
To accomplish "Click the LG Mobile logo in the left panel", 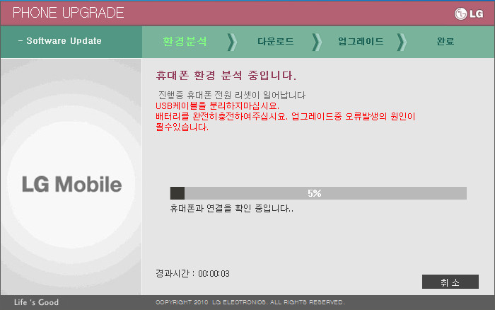I will tap(71, 185).
